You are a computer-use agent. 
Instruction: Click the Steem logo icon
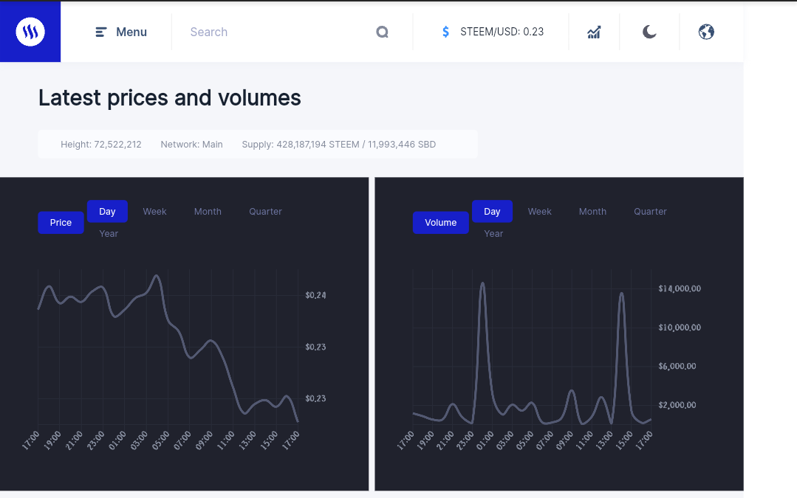point(30,32)
